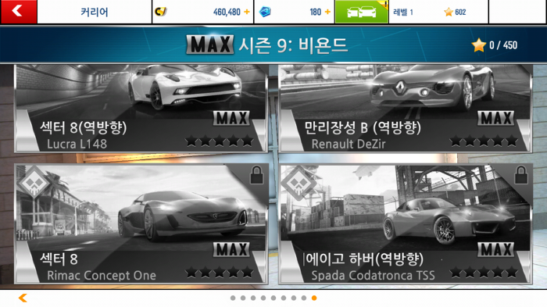Jump to fifth page dot

pos(273,298)
